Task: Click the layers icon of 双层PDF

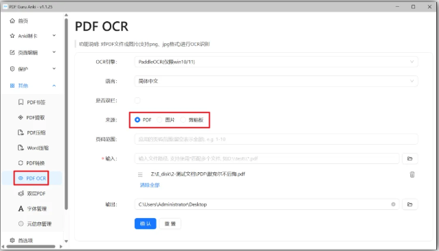Action: tap(21, 193)
